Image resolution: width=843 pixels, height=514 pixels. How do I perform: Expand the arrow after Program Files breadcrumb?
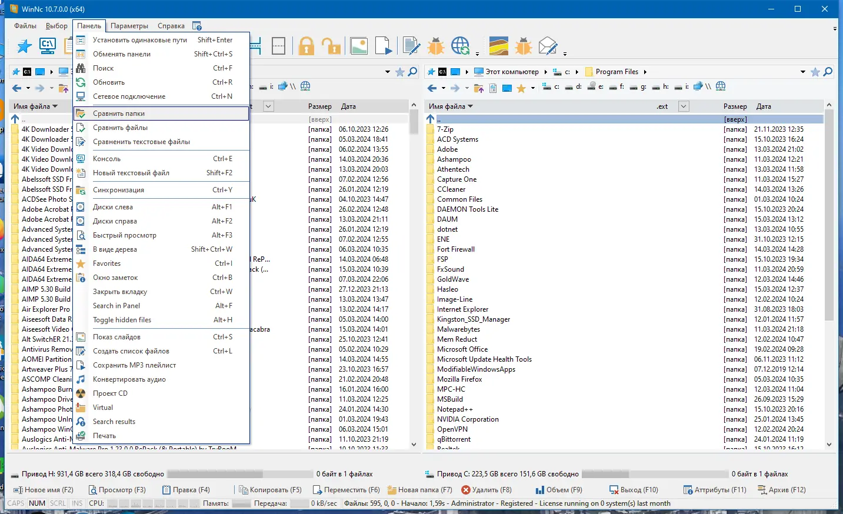point(645,72)
